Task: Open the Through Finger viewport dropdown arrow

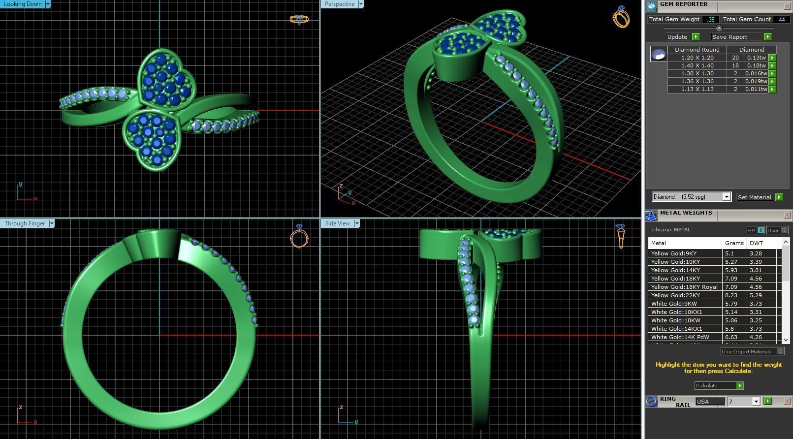Action: point(51,223)
